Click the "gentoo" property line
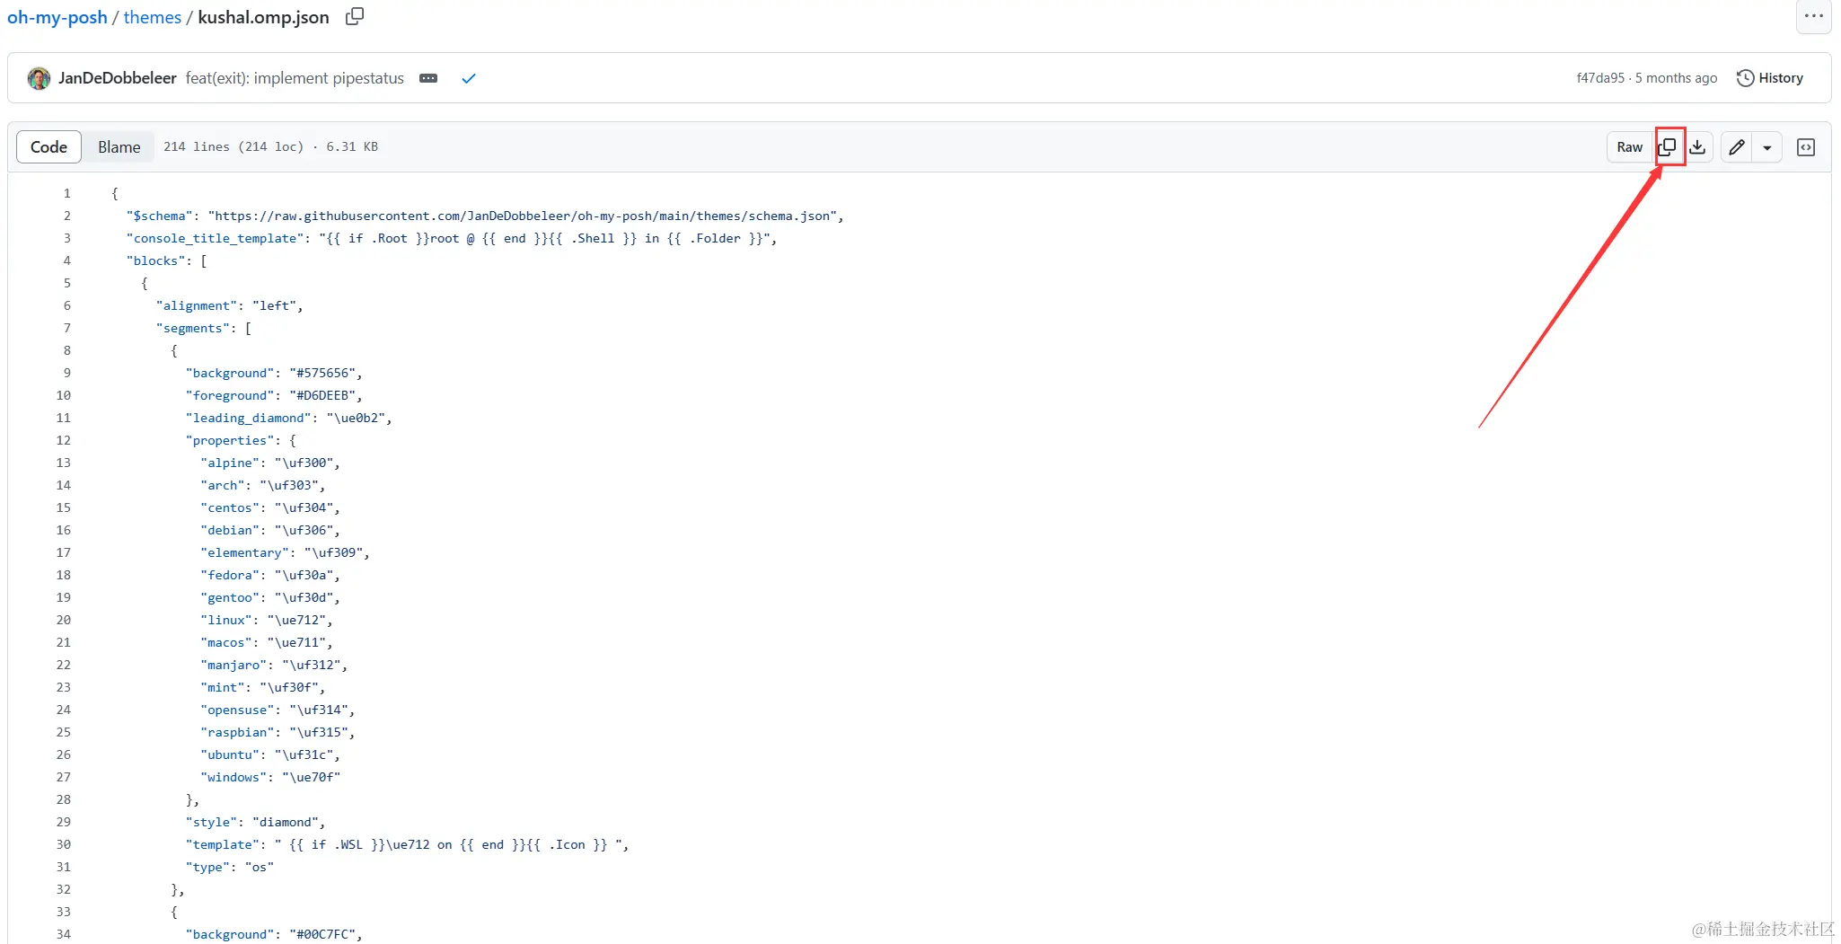The image size is (1841, 944). pyautogui.click(x=270, y=597)
